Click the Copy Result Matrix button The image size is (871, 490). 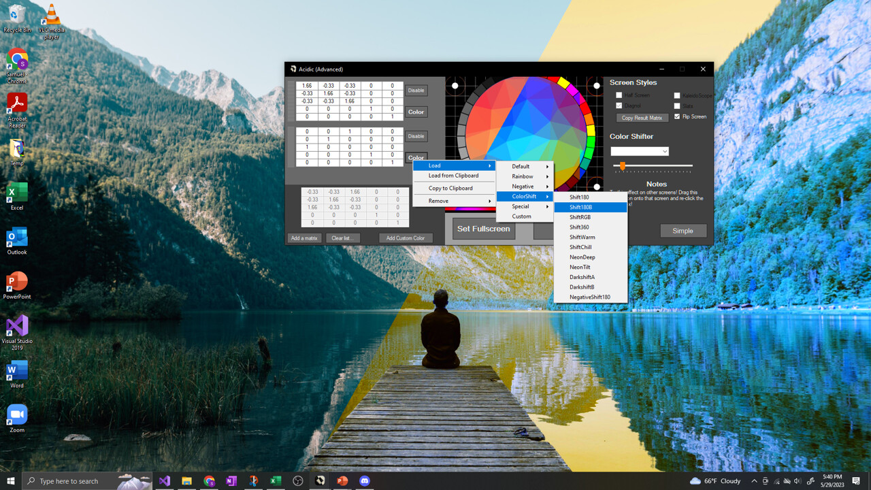point(641,117)
